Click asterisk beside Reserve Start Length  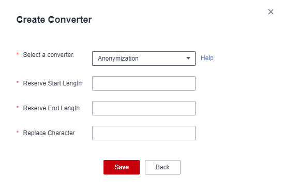(x=18, y=82)
